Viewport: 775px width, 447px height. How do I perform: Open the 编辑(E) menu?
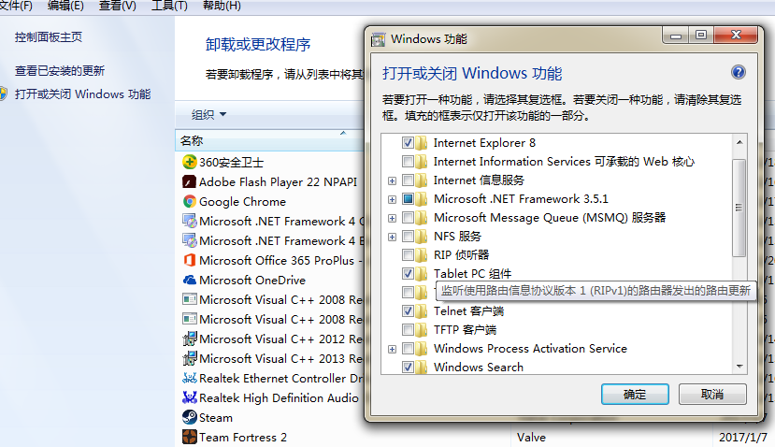(x=65, y=6)
